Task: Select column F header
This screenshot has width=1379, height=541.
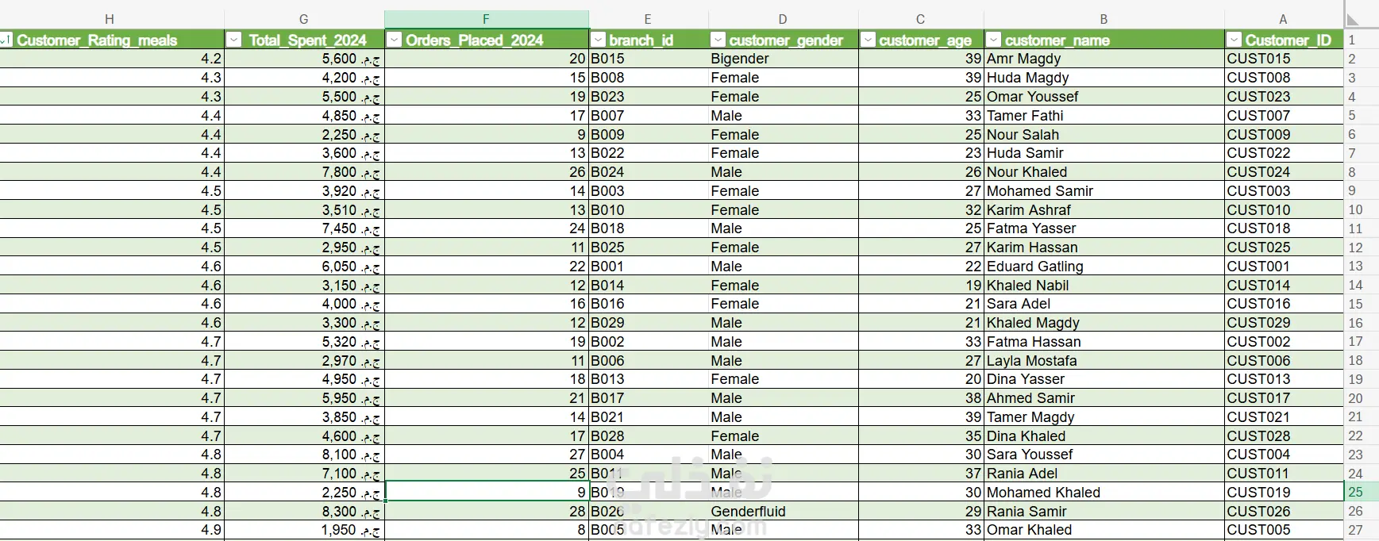Action: (x=486, y=19)
